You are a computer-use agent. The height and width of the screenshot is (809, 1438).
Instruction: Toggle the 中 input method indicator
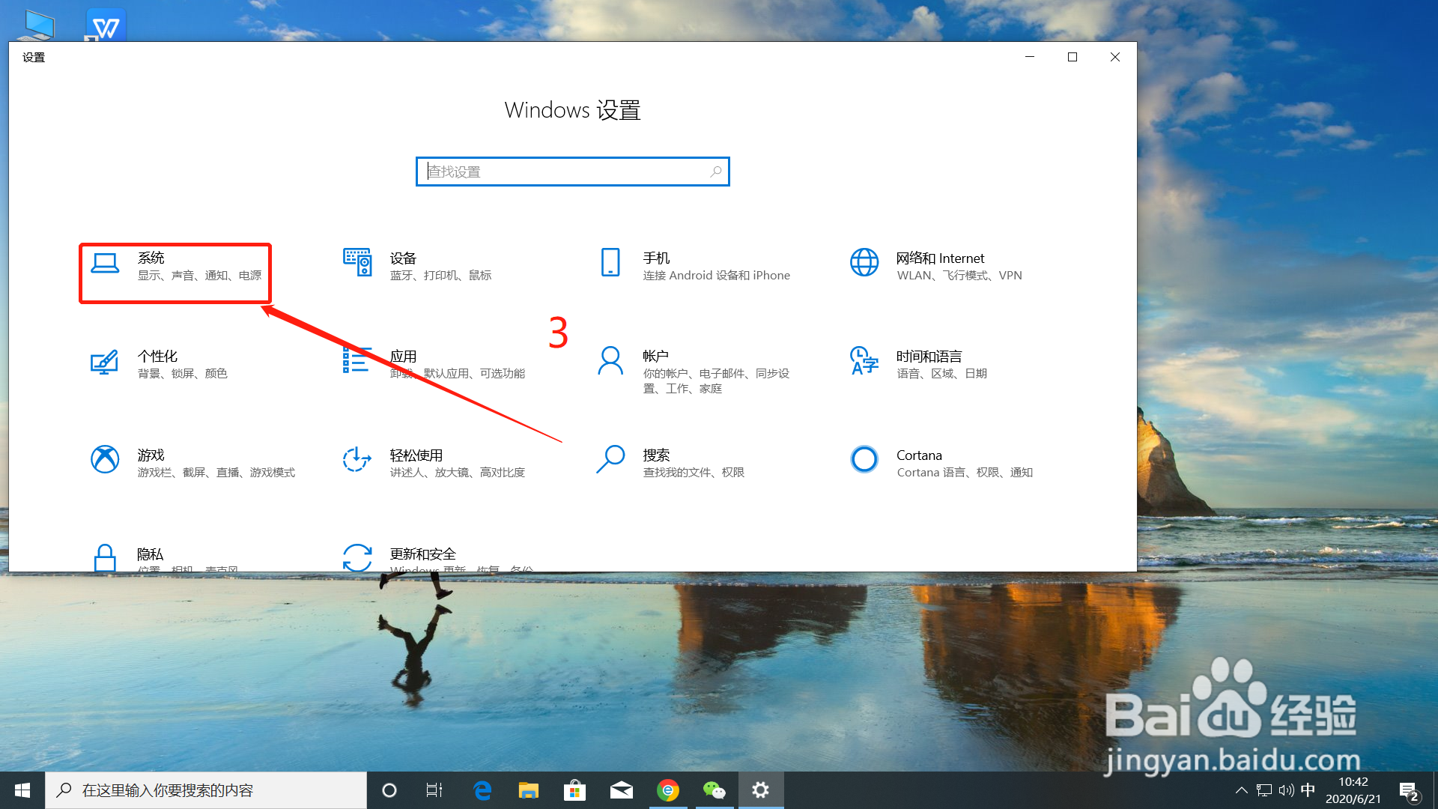(1308, 790)
